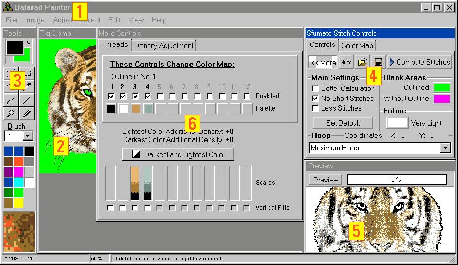
Task: Open the View menu
Action: click(x=136, y=20)
